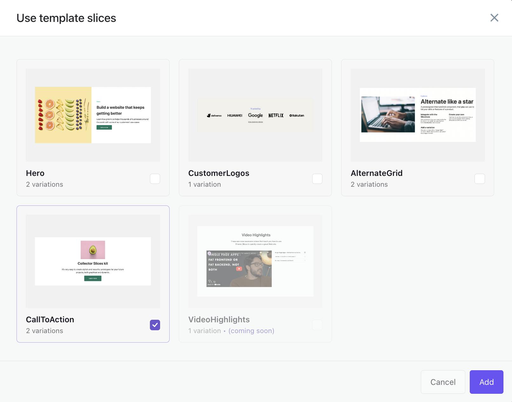Close the template slices dialog
This screenshot has width=512, height=402.
tap(494, 18)
